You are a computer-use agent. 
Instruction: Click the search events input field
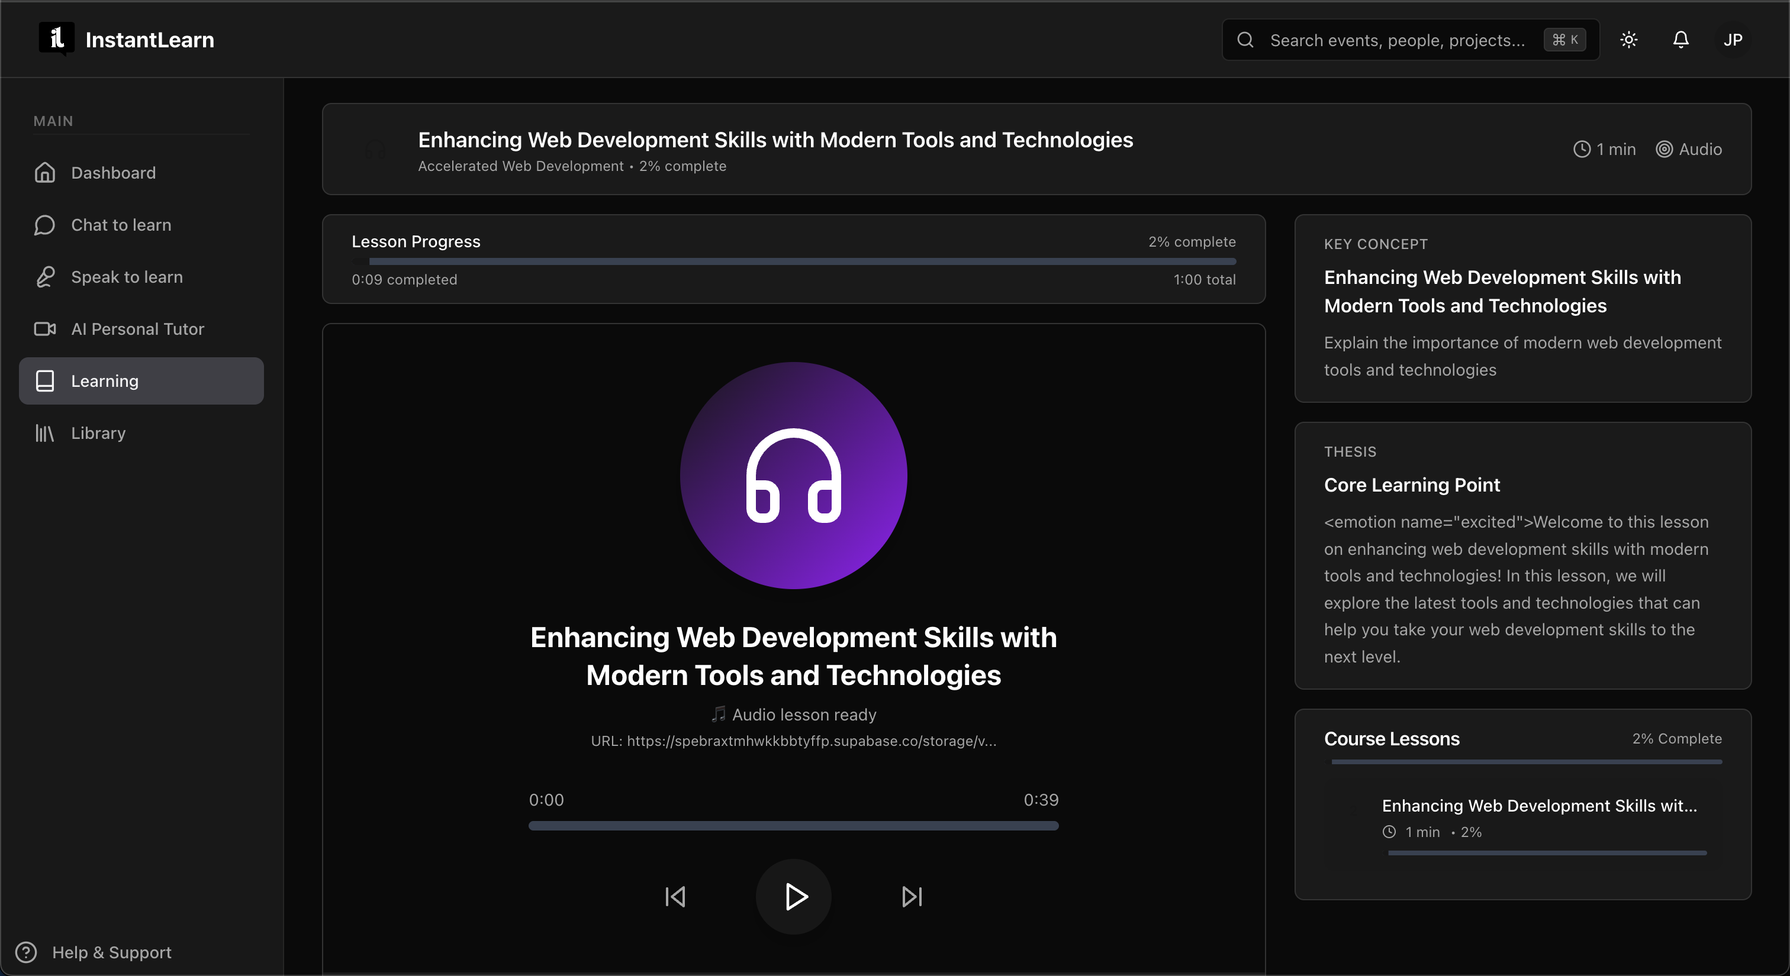(1397, 40)
